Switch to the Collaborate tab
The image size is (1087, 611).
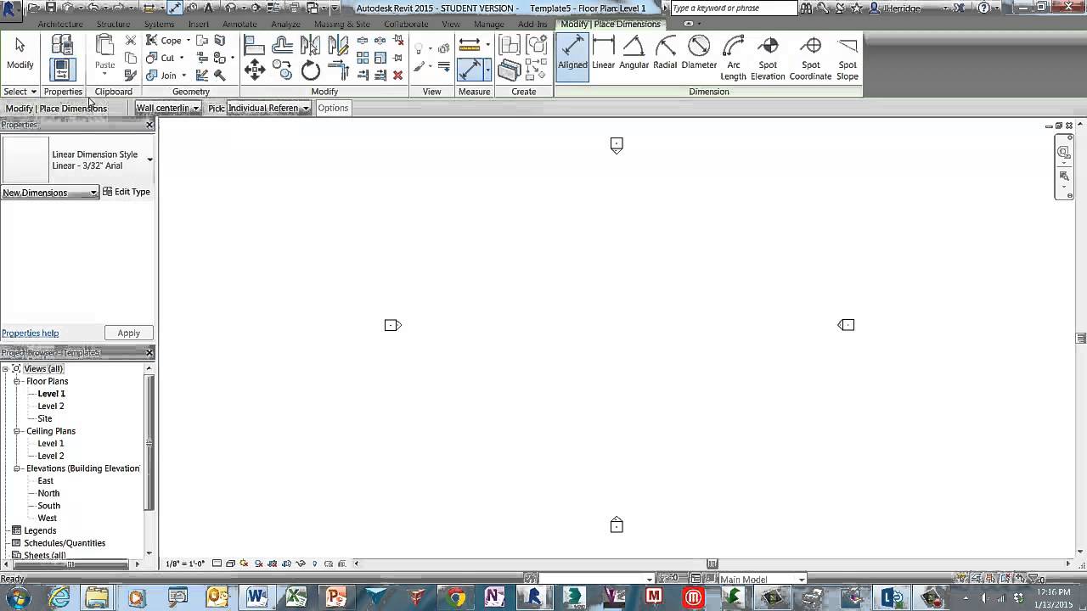(x=406, y=25)
